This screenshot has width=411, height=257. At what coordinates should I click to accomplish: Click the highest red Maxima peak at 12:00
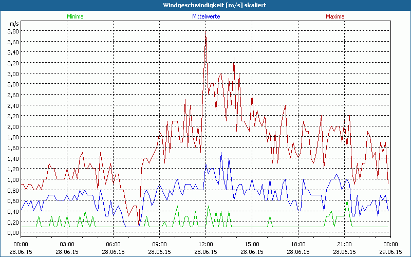[x=206, y=32]
